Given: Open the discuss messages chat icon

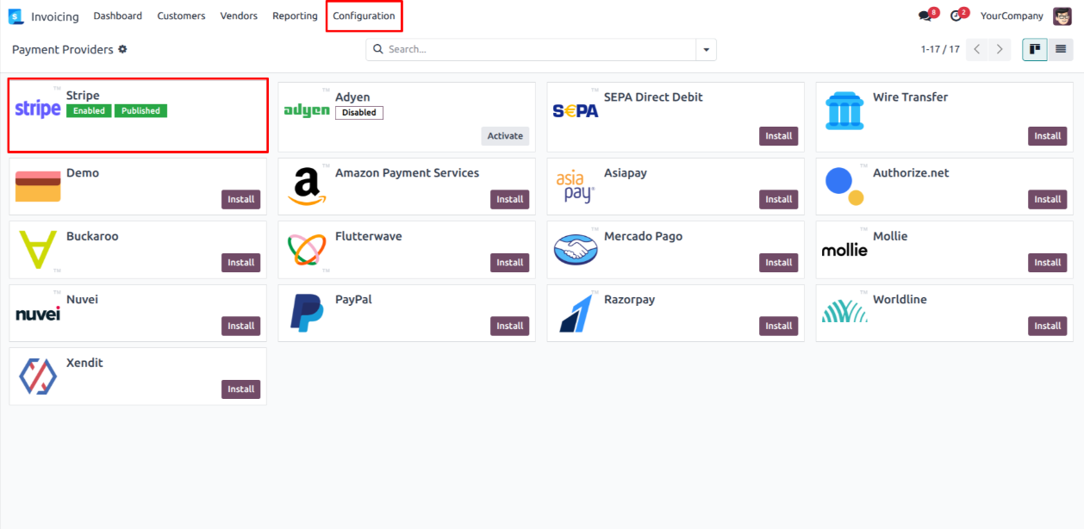Looking at the screenshot, I should tap(925, 16).
